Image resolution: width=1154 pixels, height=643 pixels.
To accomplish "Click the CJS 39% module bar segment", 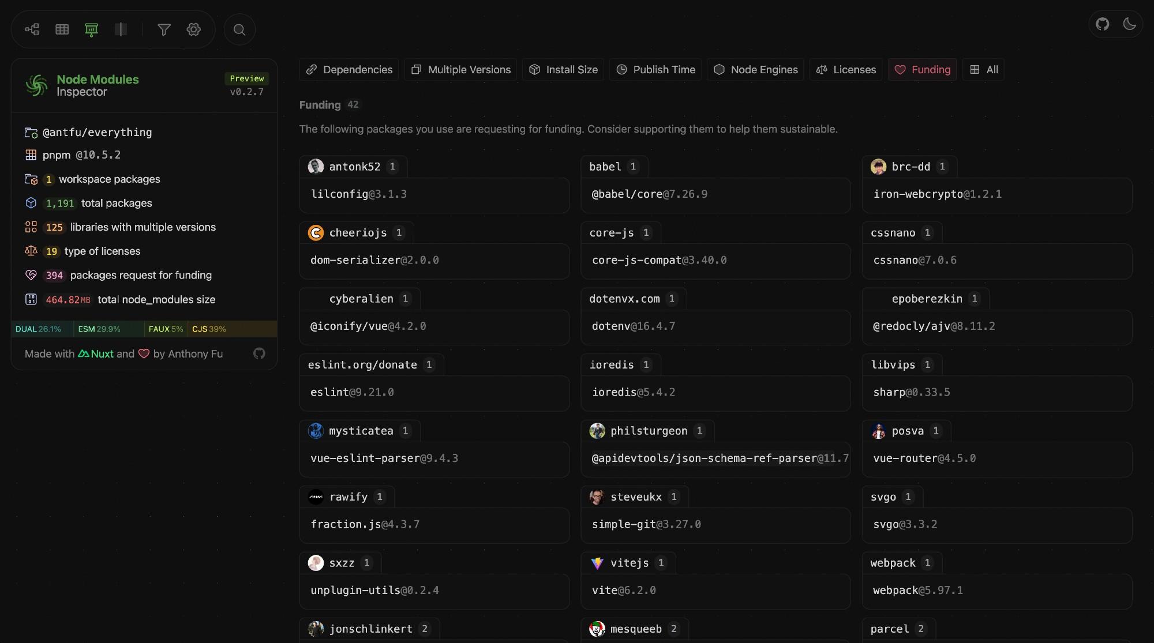I will click(x=232, y=329).
